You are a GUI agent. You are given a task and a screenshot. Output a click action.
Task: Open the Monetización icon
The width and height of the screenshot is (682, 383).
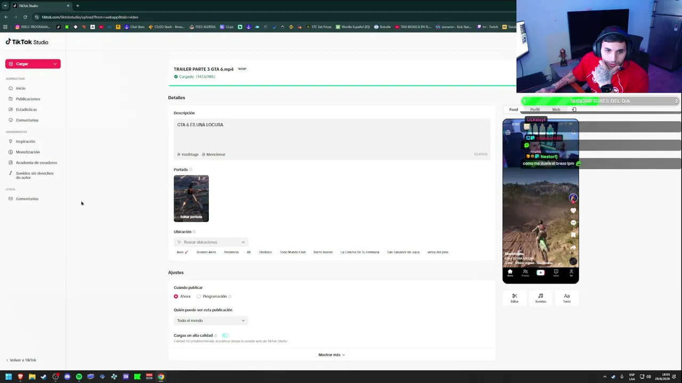(x=11, y=152)
